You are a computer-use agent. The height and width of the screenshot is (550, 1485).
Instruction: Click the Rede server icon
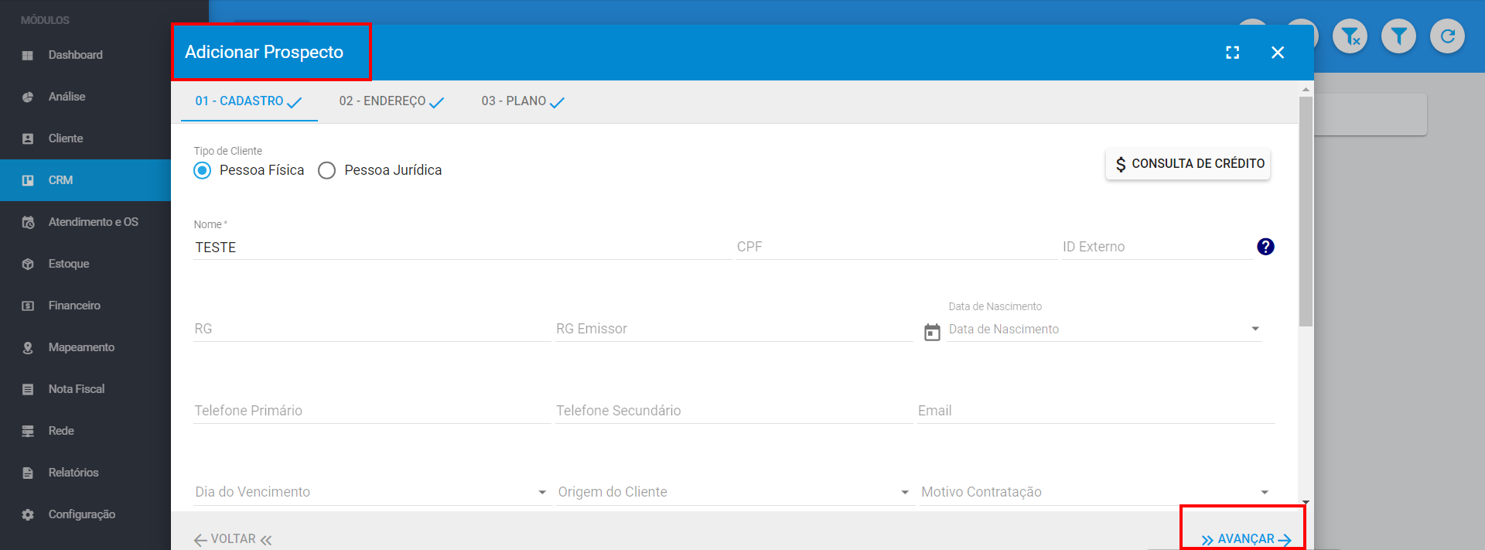pyautogui.click(x=28, y=431)
